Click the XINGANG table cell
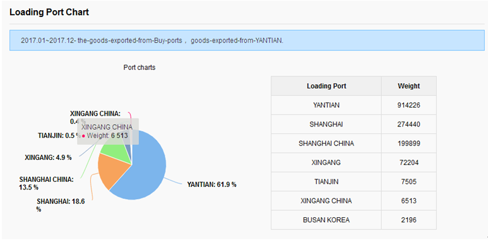488x243 pixels. (x=326, y=162)
